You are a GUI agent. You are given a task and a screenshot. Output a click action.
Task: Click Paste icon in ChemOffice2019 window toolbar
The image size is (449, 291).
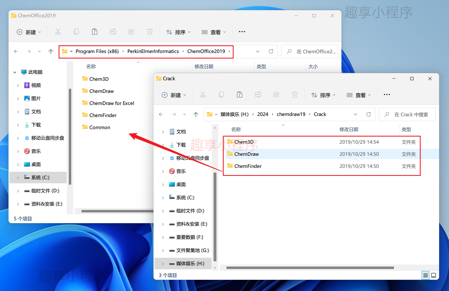coord(95,32)
